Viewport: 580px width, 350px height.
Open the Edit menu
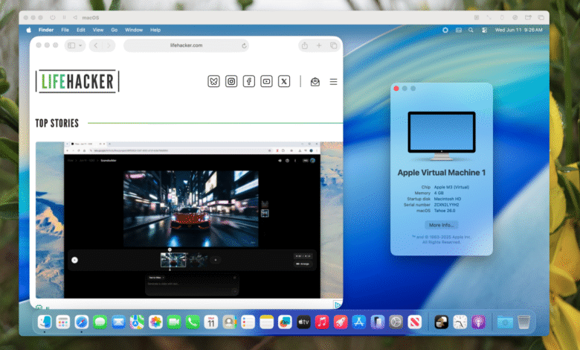(x=80, y=30)
